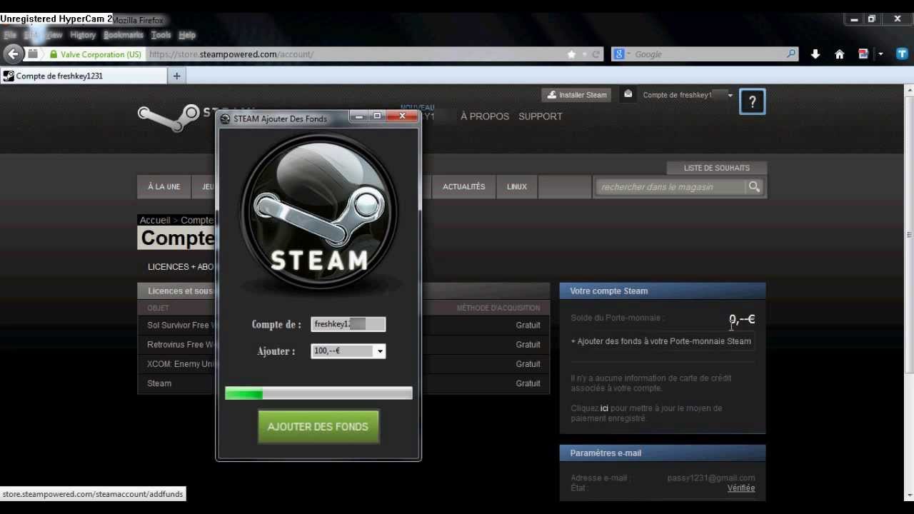This screenshot has height=514, width=914.
Task: Click the Votre compte Steam section header
Action: coord(663,291)
